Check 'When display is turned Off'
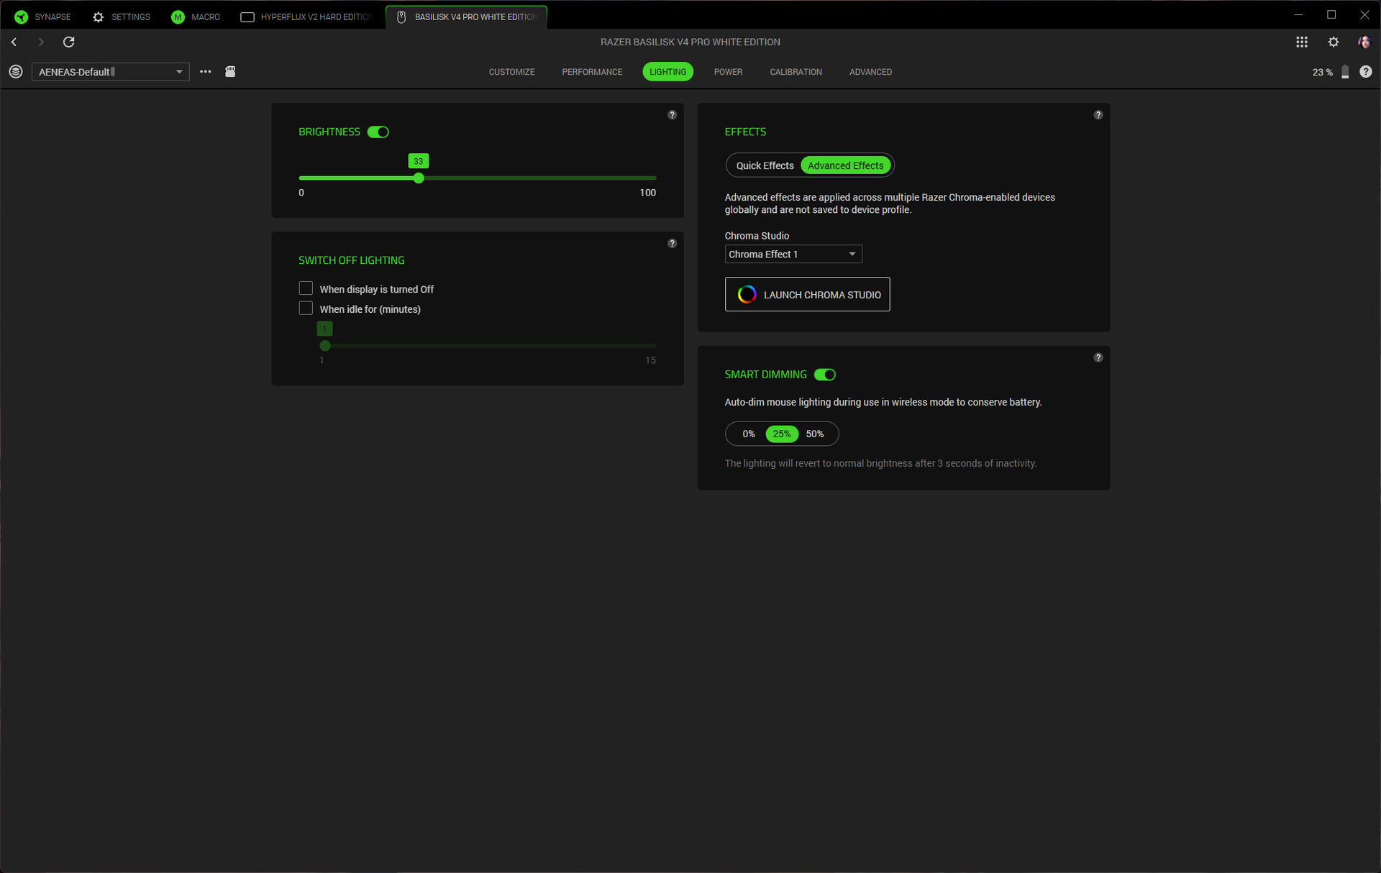The image size is (1381, 873). [x=306, y=288]
